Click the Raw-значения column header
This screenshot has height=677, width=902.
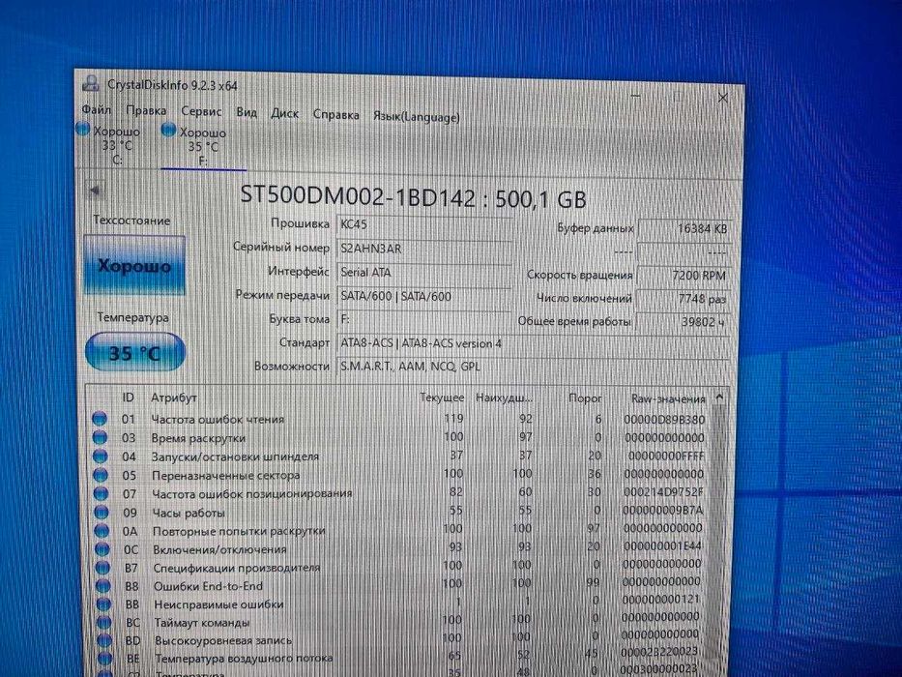(668, 398)
